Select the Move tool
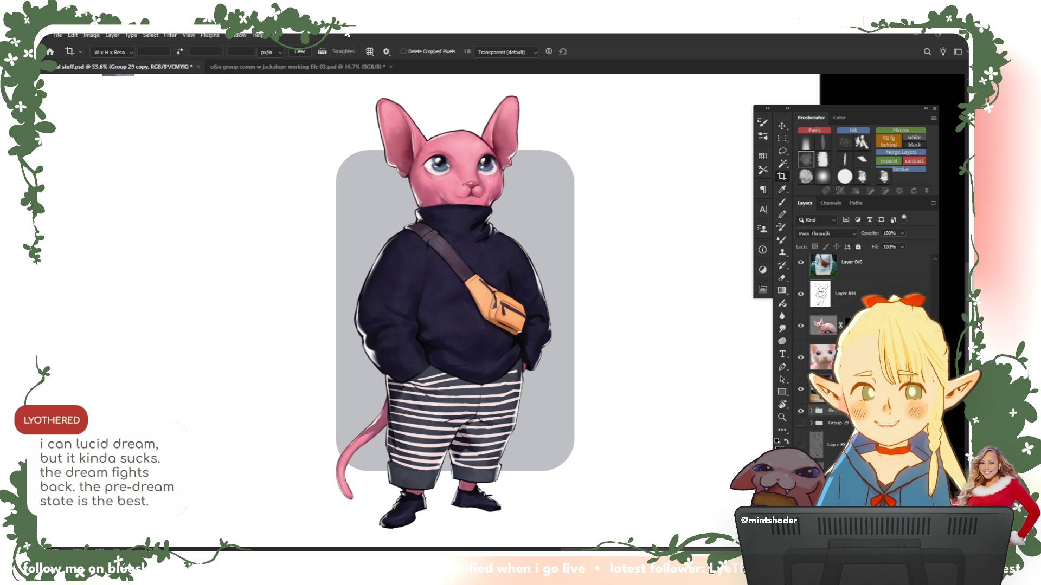 point(782,126)
